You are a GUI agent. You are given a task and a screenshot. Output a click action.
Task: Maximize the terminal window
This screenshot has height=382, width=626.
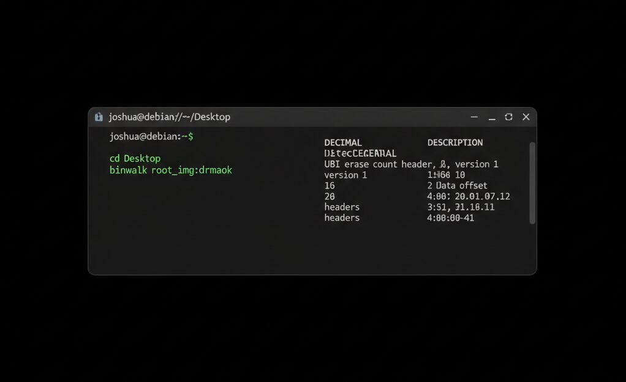tap(508, 117)
